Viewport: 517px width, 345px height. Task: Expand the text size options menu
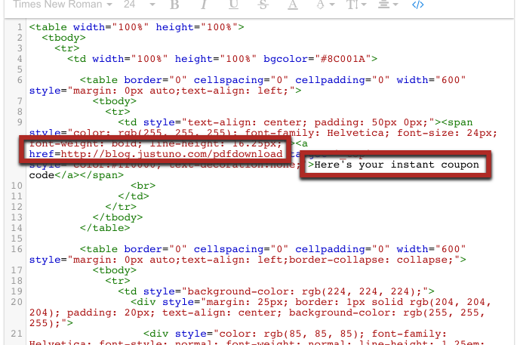pyautogui.click(x=356, y=5)
